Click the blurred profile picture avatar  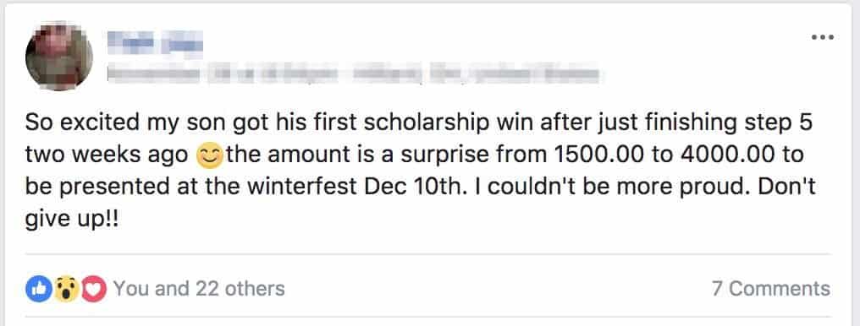(x=59, y=57)
